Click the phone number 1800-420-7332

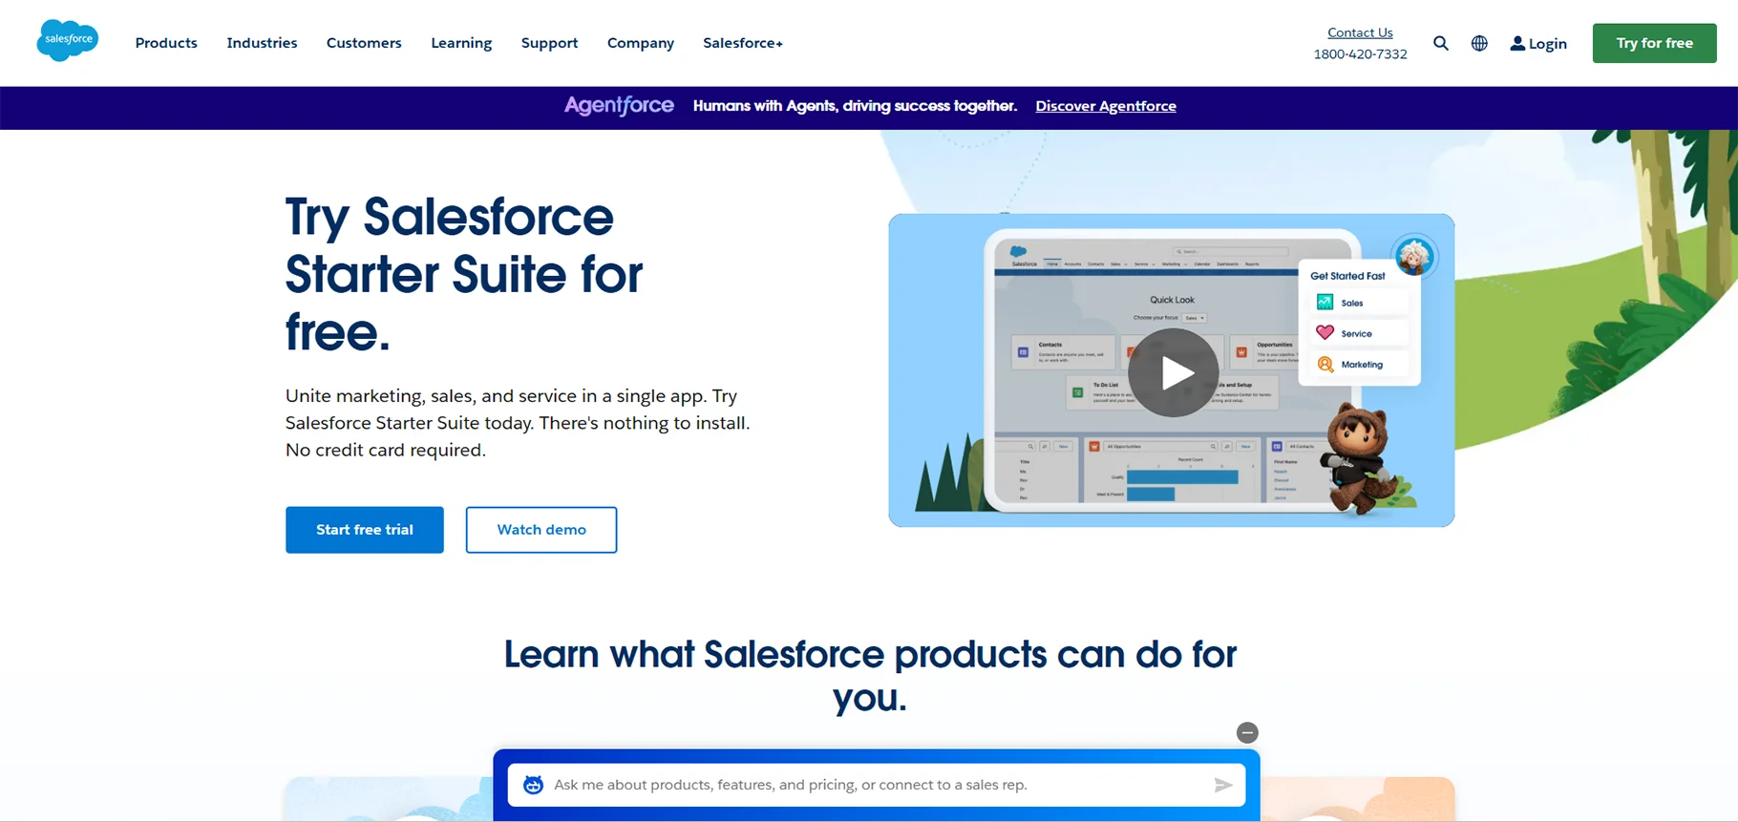pos(1360,54)
